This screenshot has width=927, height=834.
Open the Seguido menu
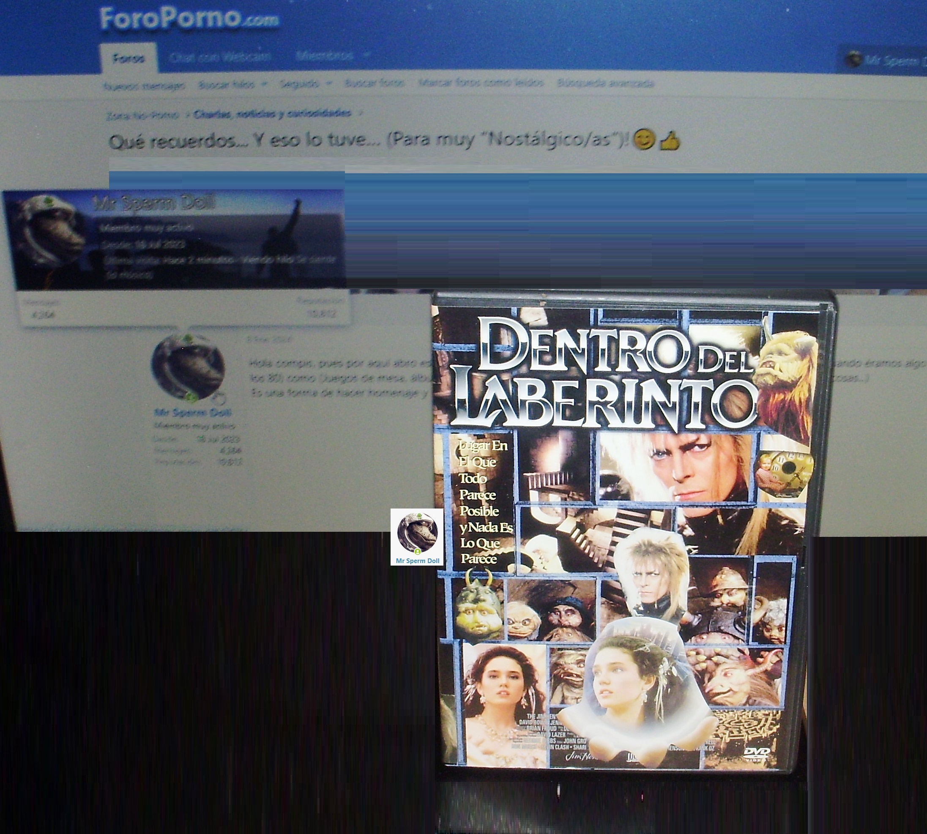(299, 84)
